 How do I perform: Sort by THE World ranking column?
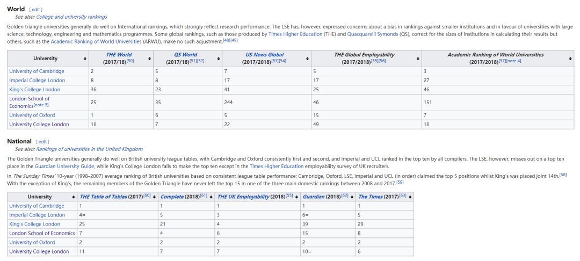149,59
